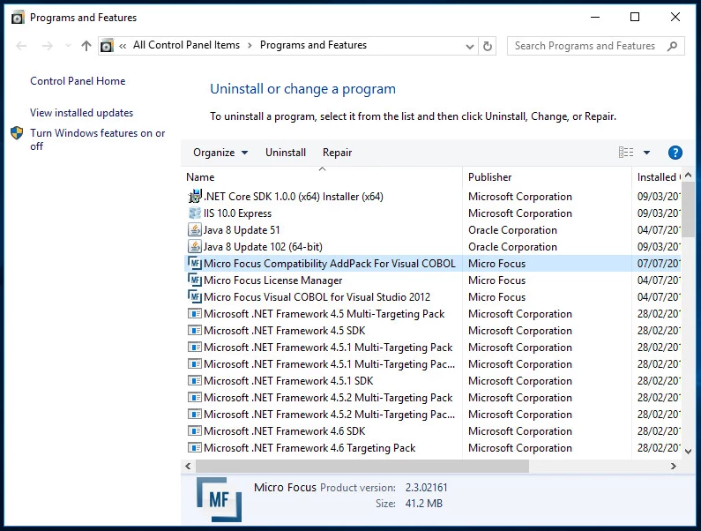Change view using the view icon
The image size is (701, 531).
click(x=626, y=153)
